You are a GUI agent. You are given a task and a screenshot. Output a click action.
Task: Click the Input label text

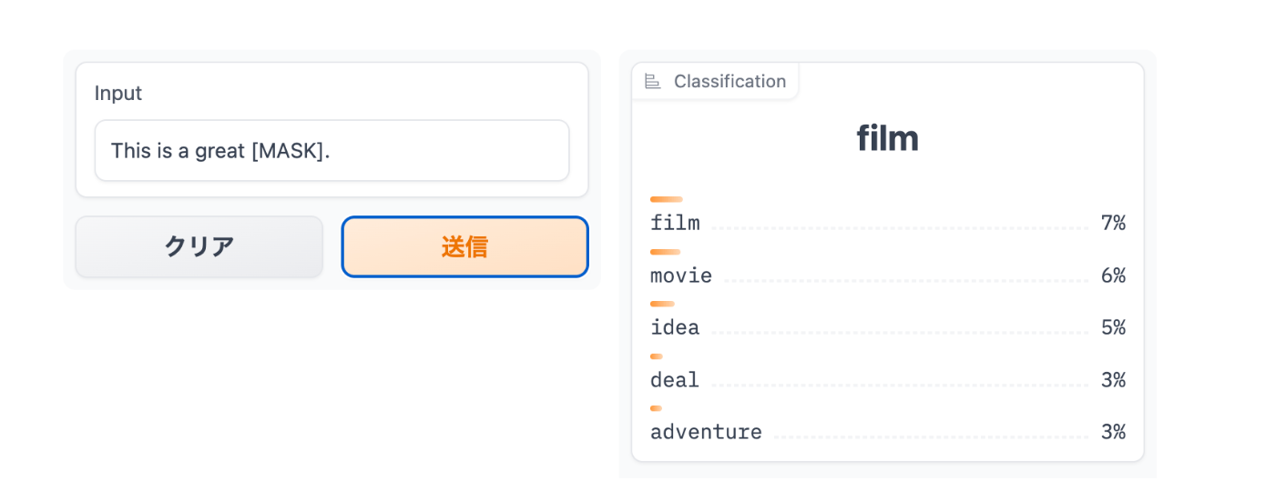(x=118, y=93)
